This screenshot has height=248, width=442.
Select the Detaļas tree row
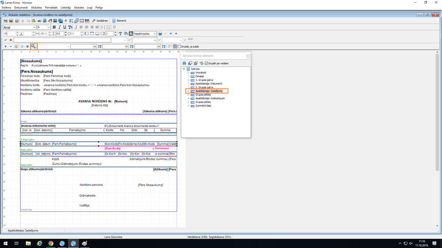200,76
